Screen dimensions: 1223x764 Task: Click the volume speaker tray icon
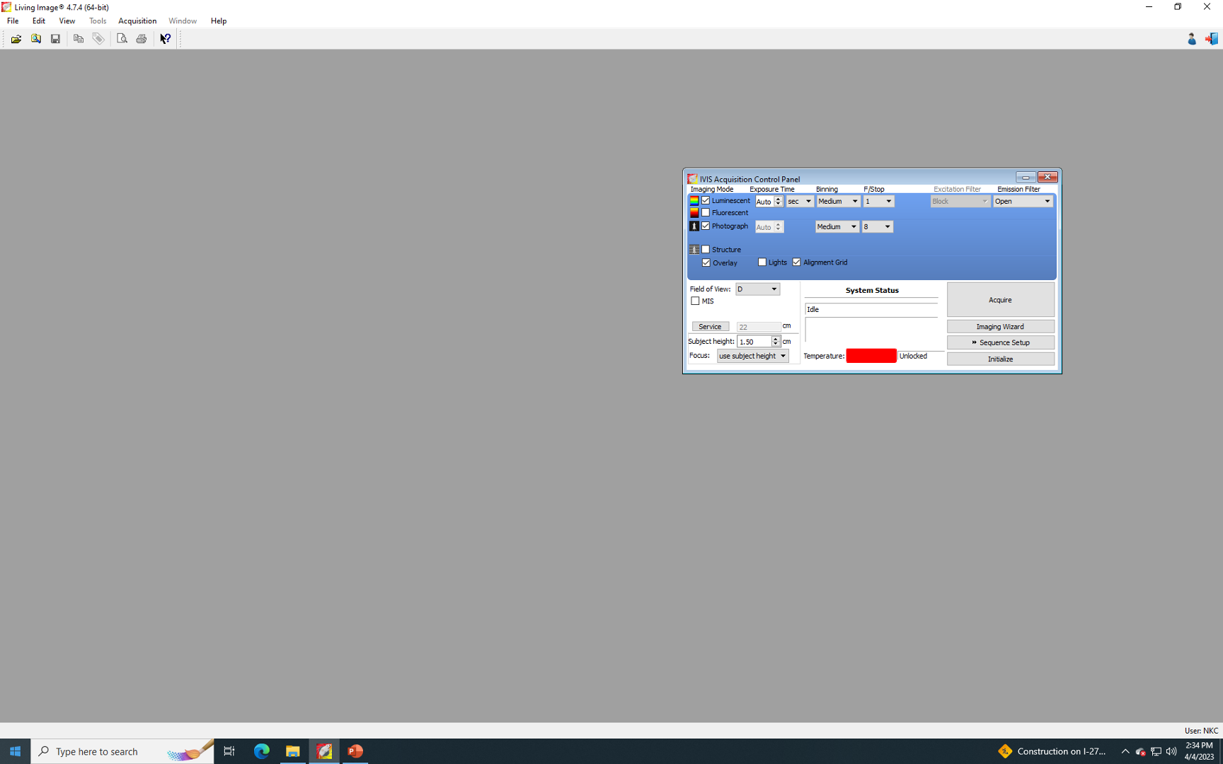pyautogui.click(x=1171, y=751)
